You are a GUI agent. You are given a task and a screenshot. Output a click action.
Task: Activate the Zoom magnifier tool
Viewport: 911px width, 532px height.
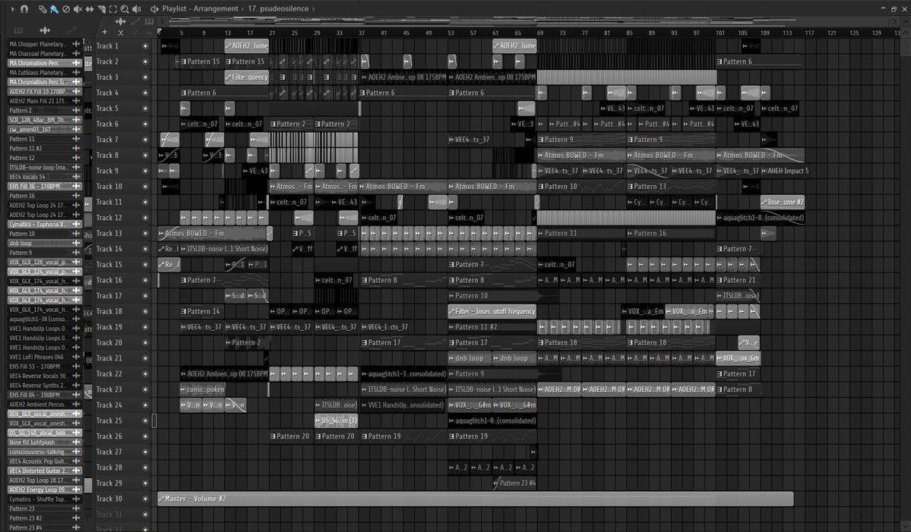(125, 8)
